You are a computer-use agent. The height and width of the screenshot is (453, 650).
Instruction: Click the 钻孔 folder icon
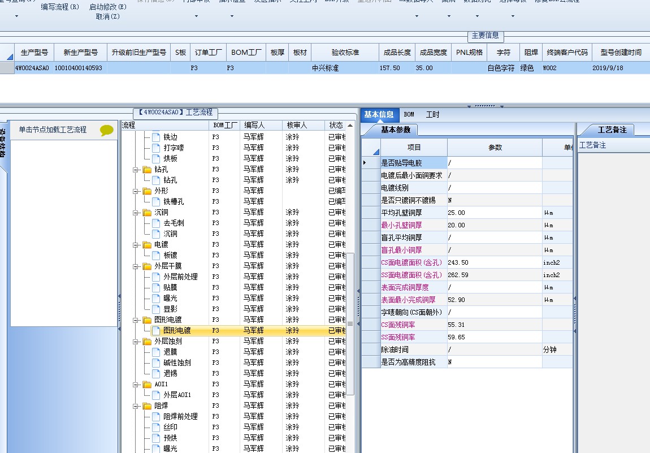[x=147, y=169]
